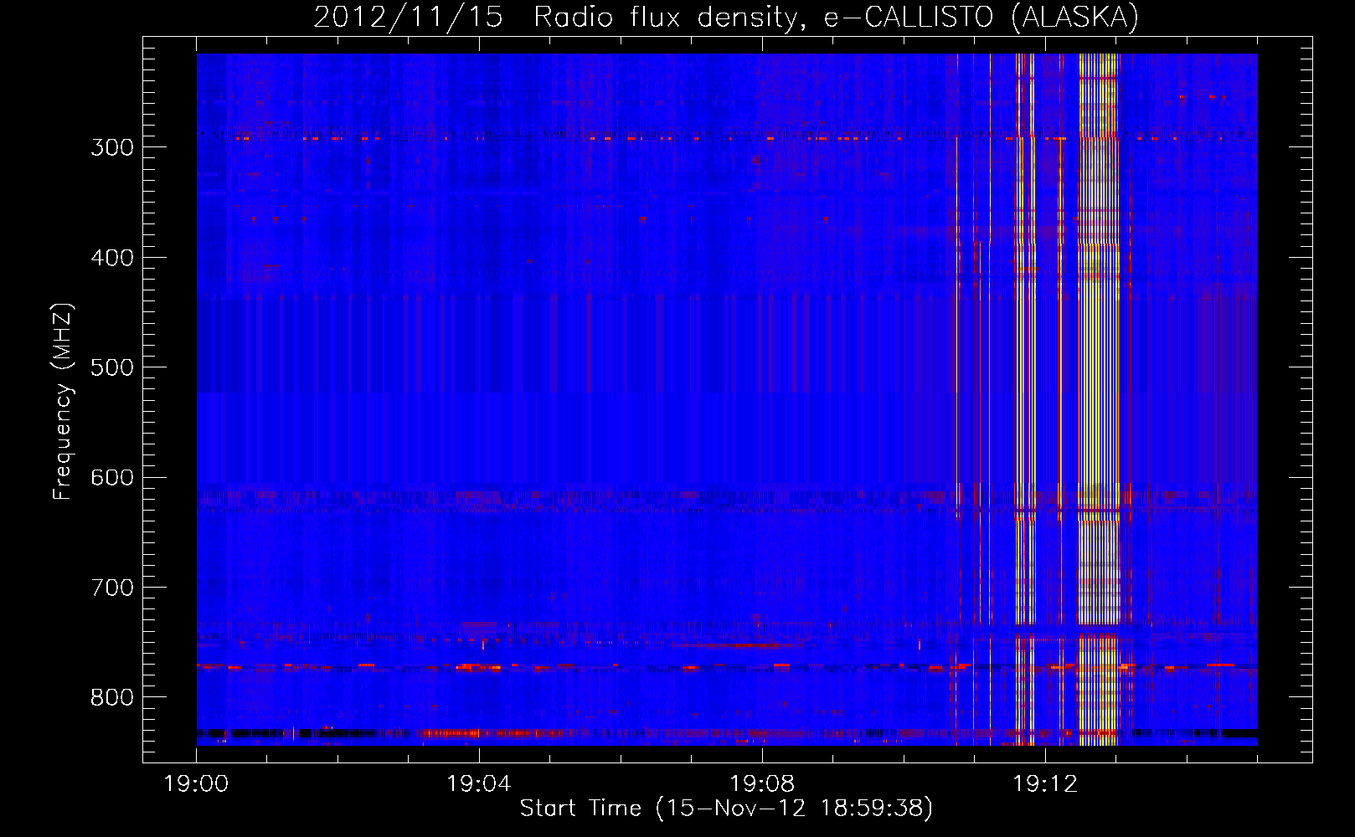Click the 'e-CALLISTO (ALASKA)' title text
The width and height of the screenshot is (1355, 837).
point(981,18)
